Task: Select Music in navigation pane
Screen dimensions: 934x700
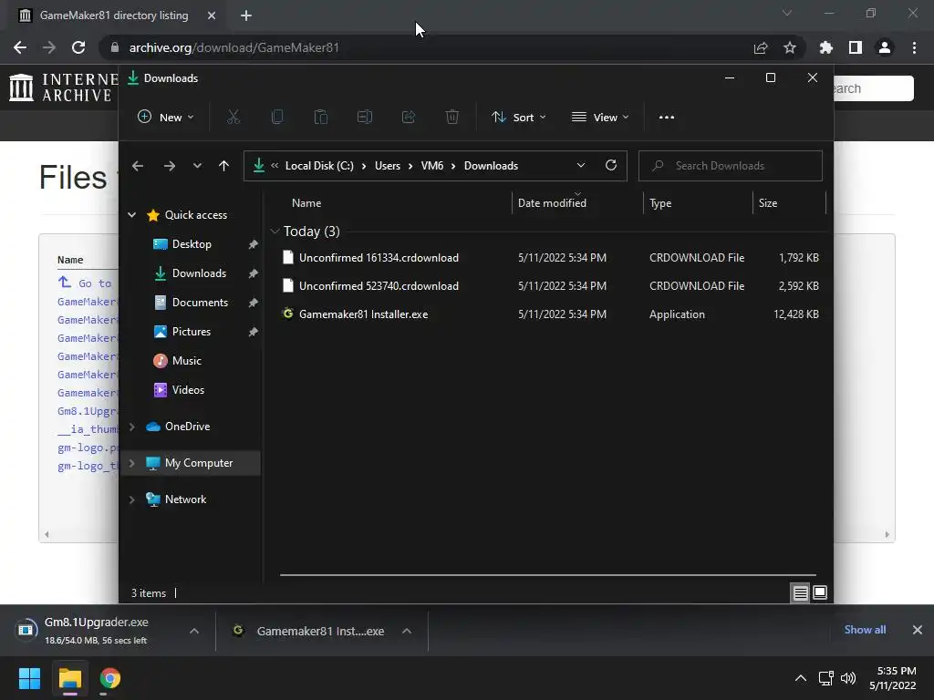Action: click(x=186, y=361)
